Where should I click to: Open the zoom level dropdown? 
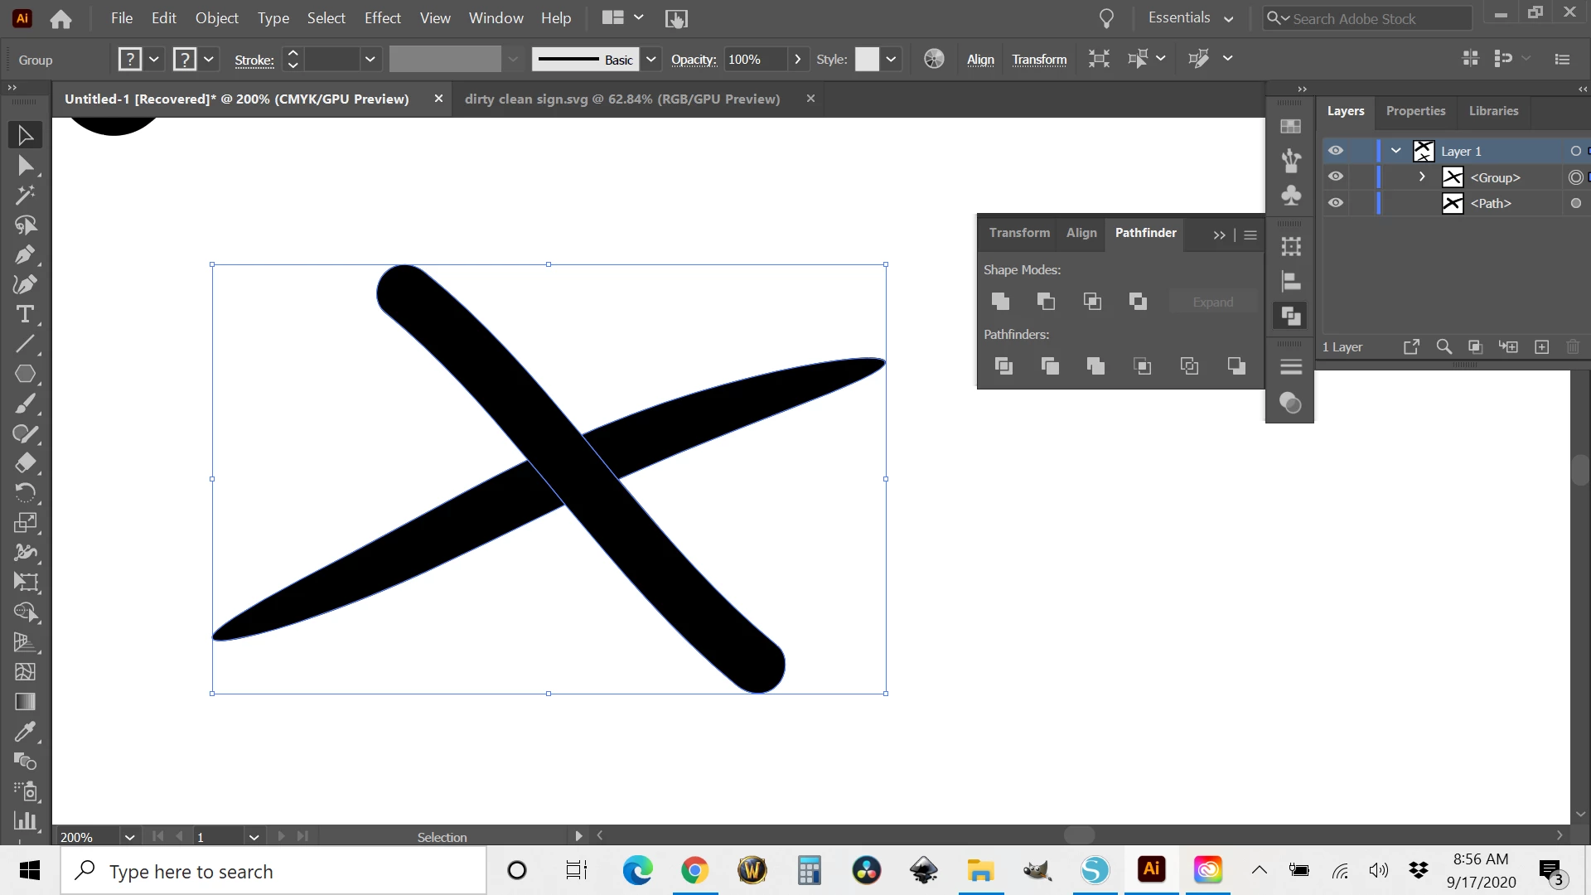pos(129,837)
